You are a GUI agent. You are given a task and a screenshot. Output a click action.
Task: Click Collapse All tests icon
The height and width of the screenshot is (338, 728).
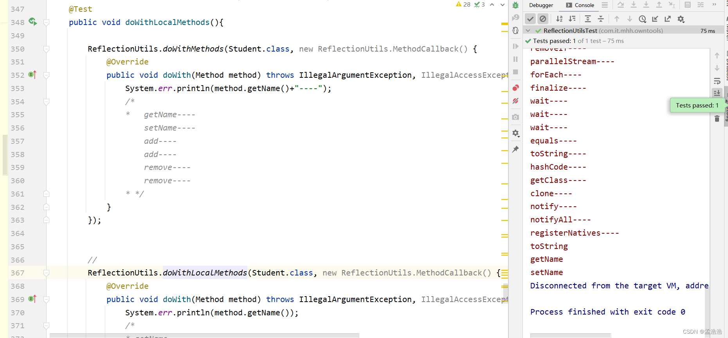[601, 19]
